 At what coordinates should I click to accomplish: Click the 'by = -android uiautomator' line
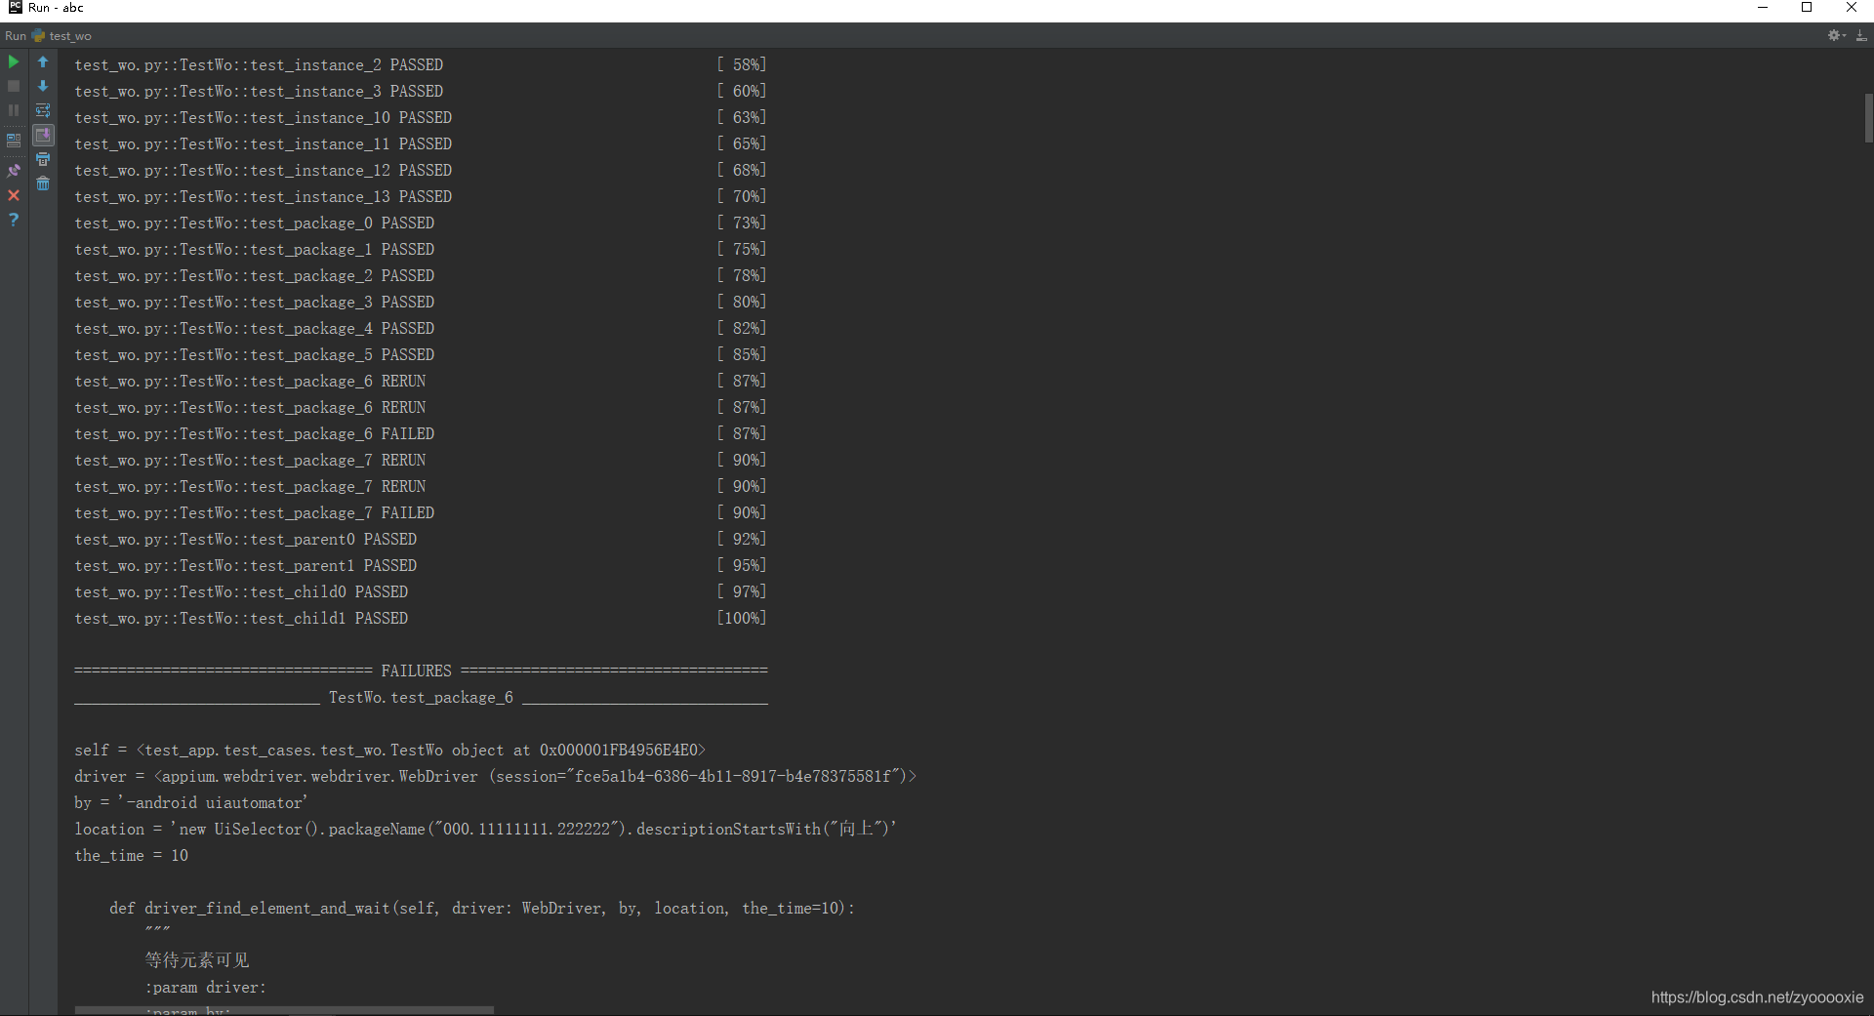(191, 802)
